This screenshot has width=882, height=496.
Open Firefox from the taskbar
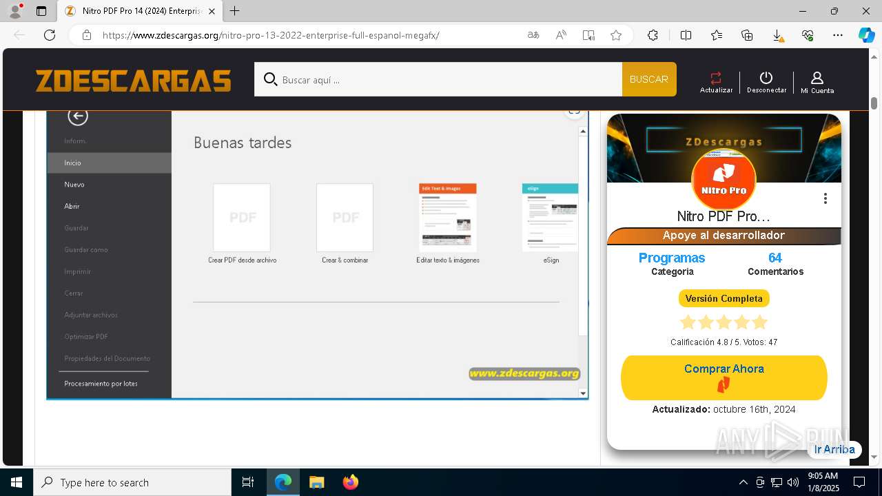coord(350,482)
